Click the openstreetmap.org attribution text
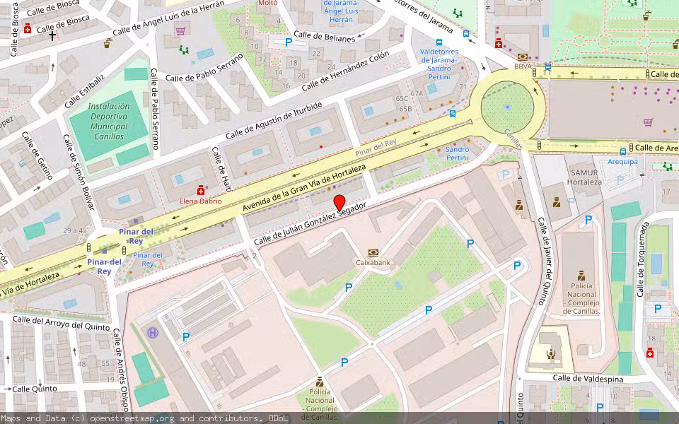 [x=132, y=418]
